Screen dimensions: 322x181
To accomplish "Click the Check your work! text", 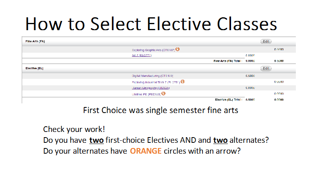I will [x=74, y=129].
